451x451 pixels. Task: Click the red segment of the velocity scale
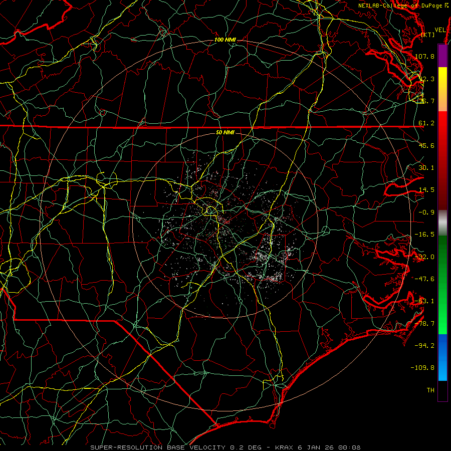coord(442,160)
